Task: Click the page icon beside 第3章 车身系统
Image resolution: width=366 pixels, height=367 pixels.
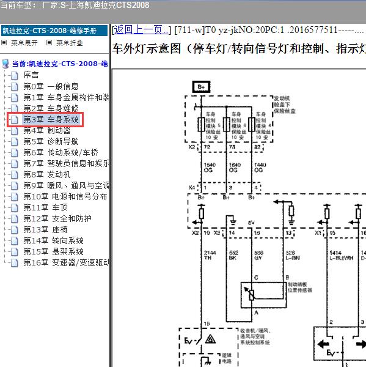Action: [15, 120]
